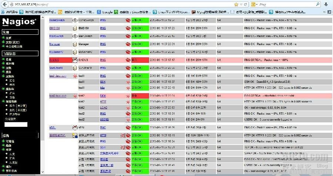
Task: Click the browser search field
Action: click(x=287, y=4)
